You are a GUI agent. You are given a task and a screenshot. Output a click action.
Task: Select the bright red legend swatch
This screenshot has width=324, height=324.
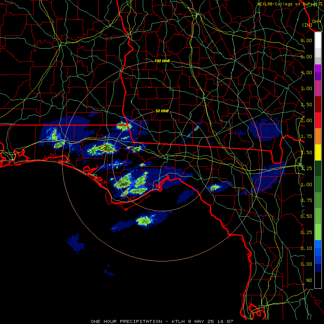318,120
